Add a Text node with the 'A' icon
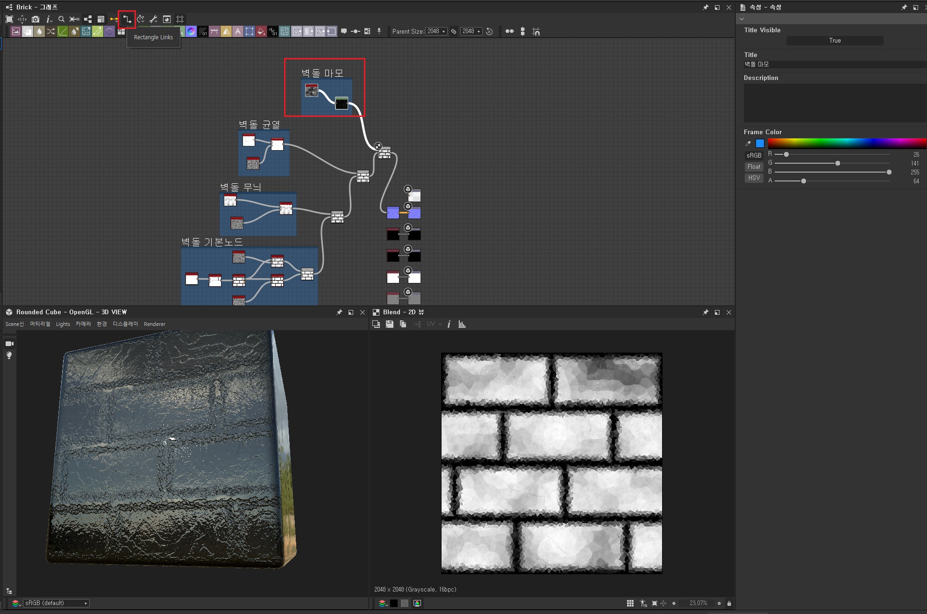927x614 pixels. coord(238,31)
